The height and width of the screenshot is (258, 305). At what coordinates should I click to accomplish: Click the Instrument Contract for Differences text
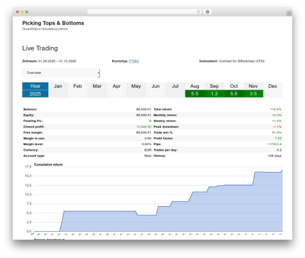pyautogui.click(x=232, y=61)
